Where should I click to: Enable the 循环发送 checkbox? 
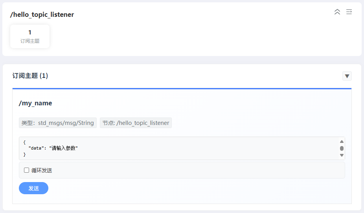(x=27, y=170)
